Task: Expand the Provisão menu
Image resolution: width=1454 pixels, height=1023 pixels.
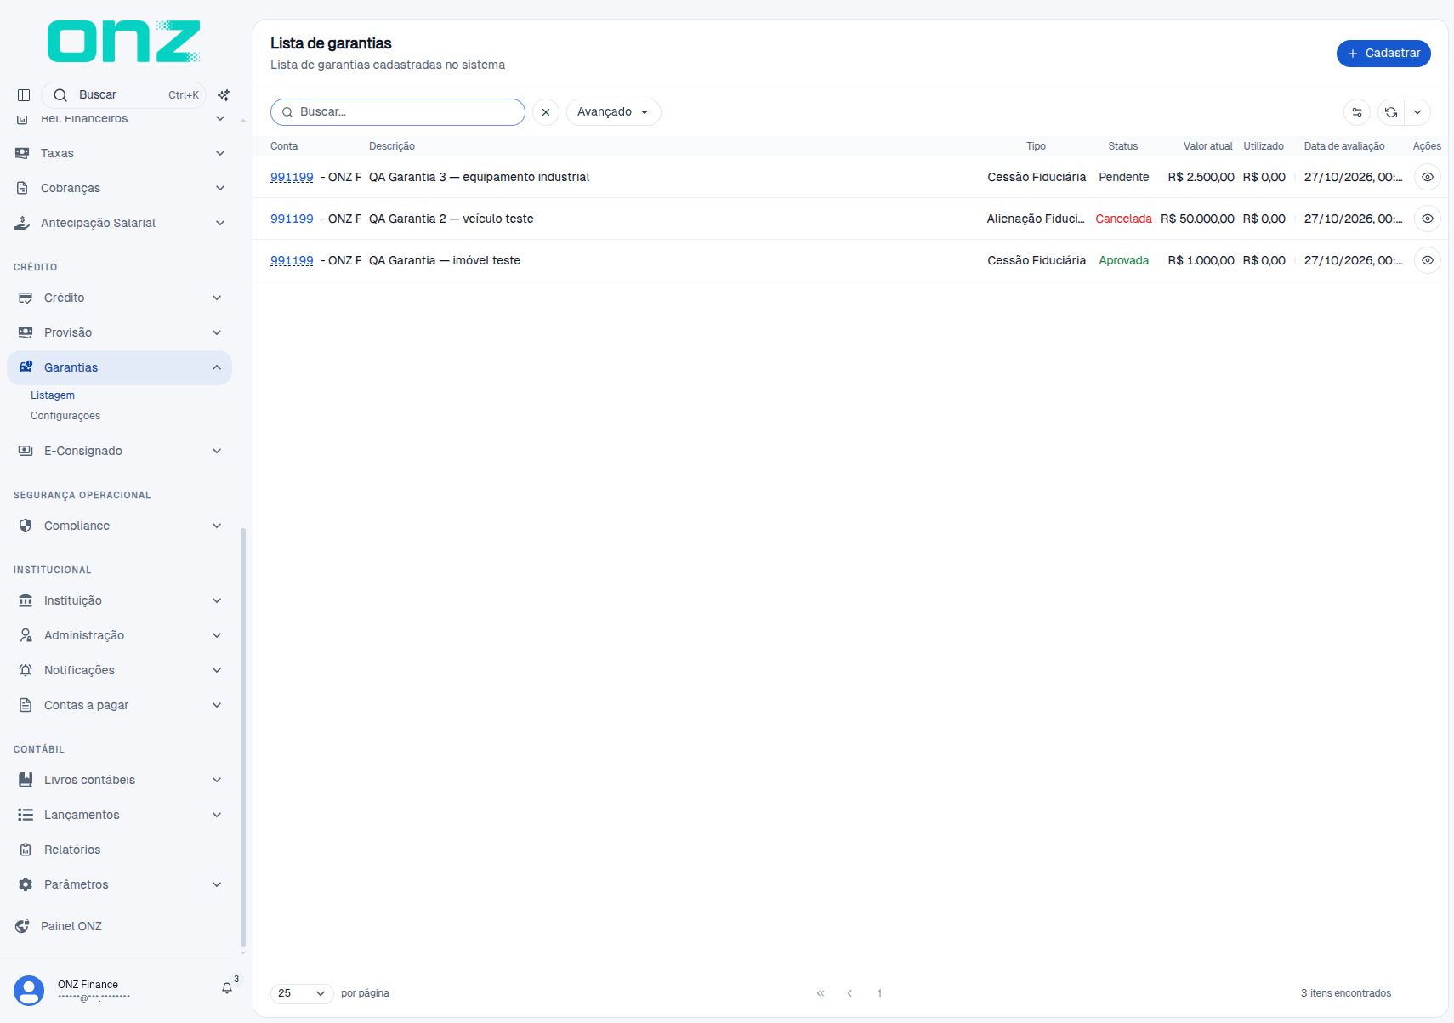Action: point(119,332)
